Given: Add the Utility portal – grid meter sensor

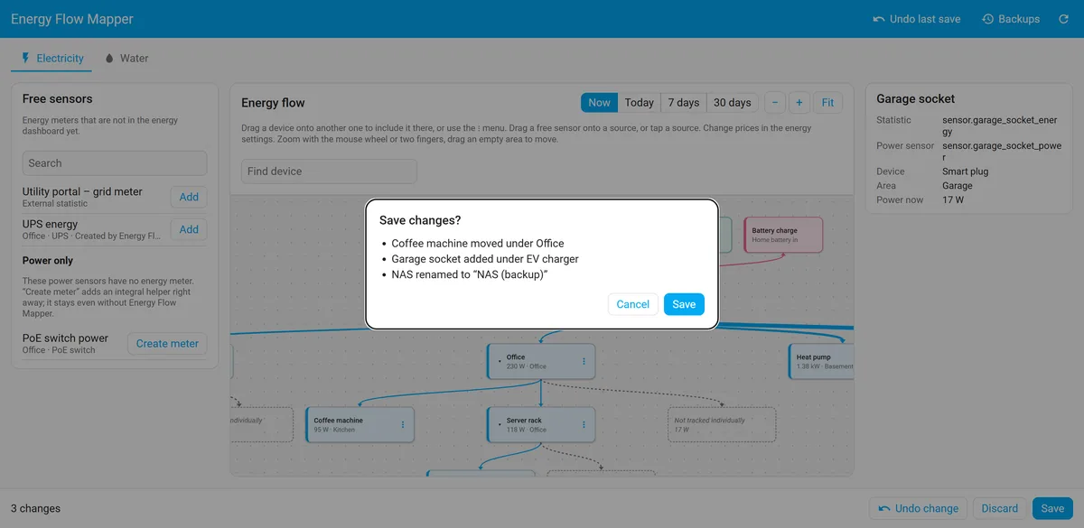Looking at the screenshot, I should (189, 198).
